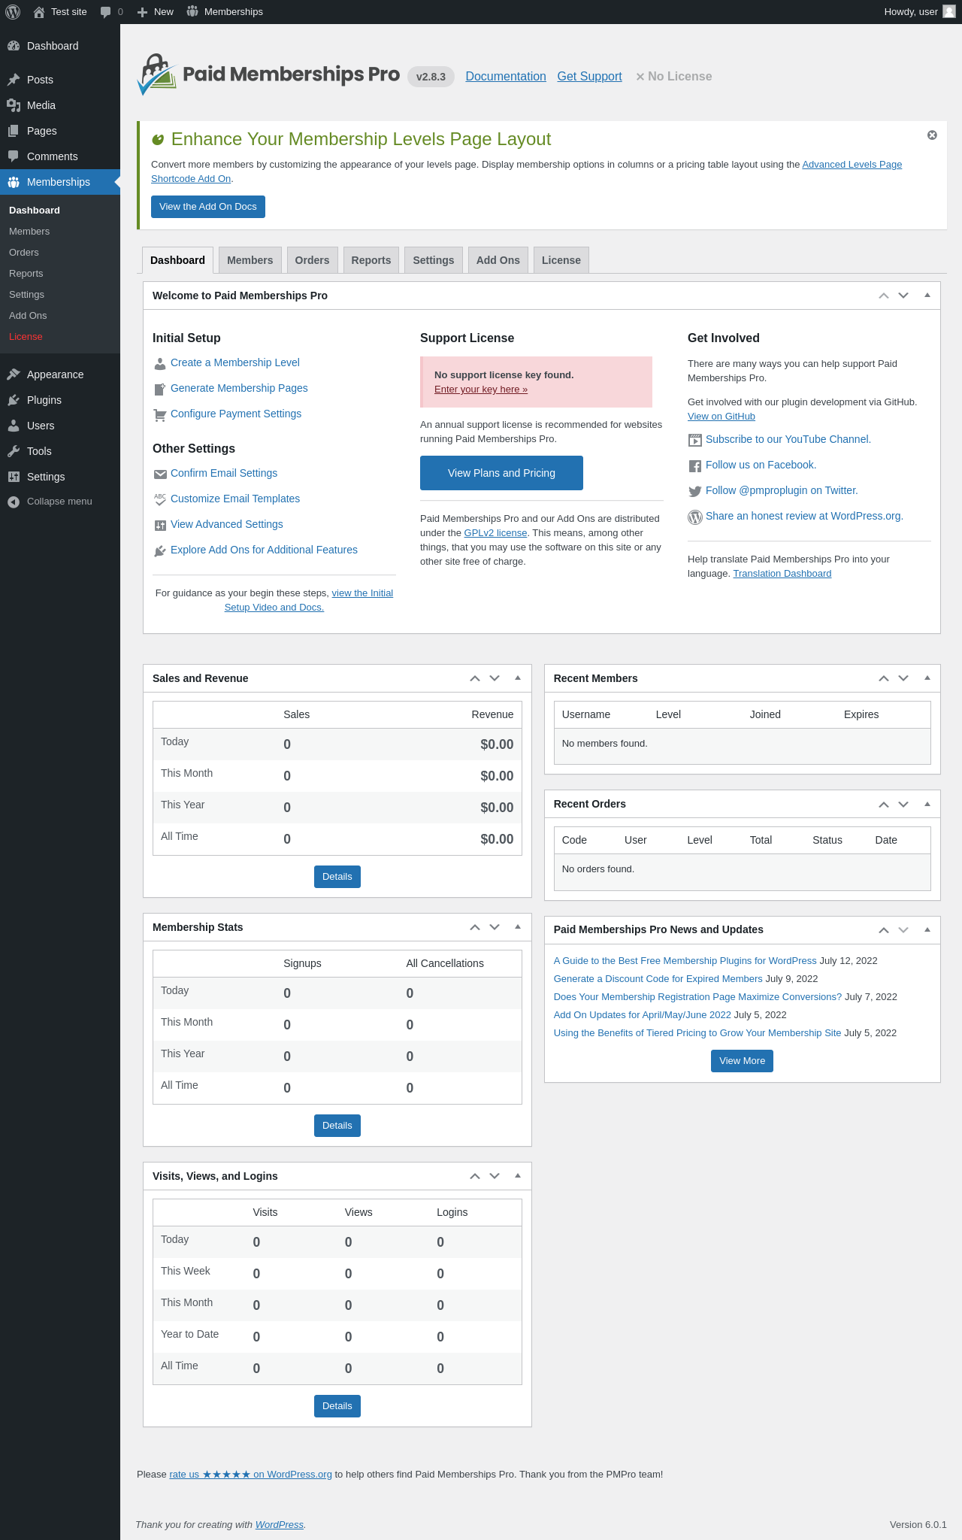
Task: Click the Appearance brush icon in sidebar
Action: pos(14,374)
